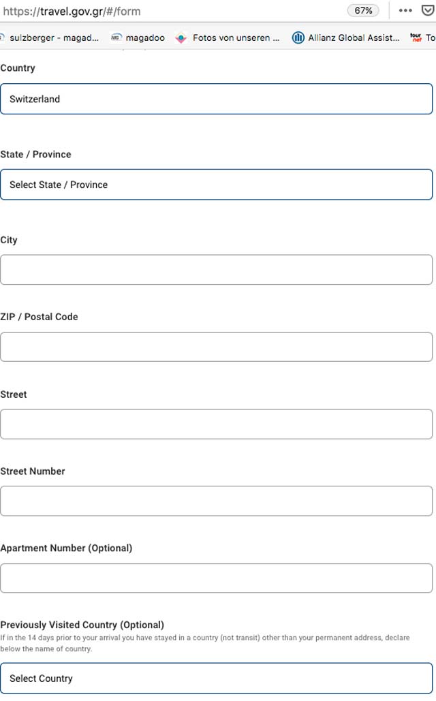436x701 pixels.
Task: Save page with the Pocket icon
Action: 428,10
